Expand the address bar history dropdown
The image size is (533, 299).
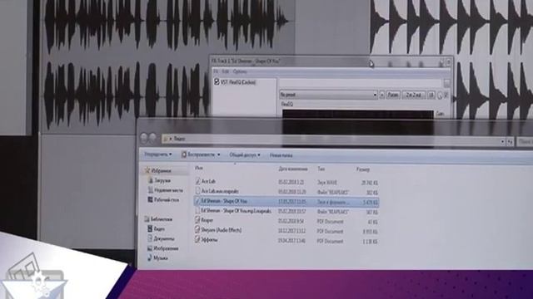click(x=502, y=142)
